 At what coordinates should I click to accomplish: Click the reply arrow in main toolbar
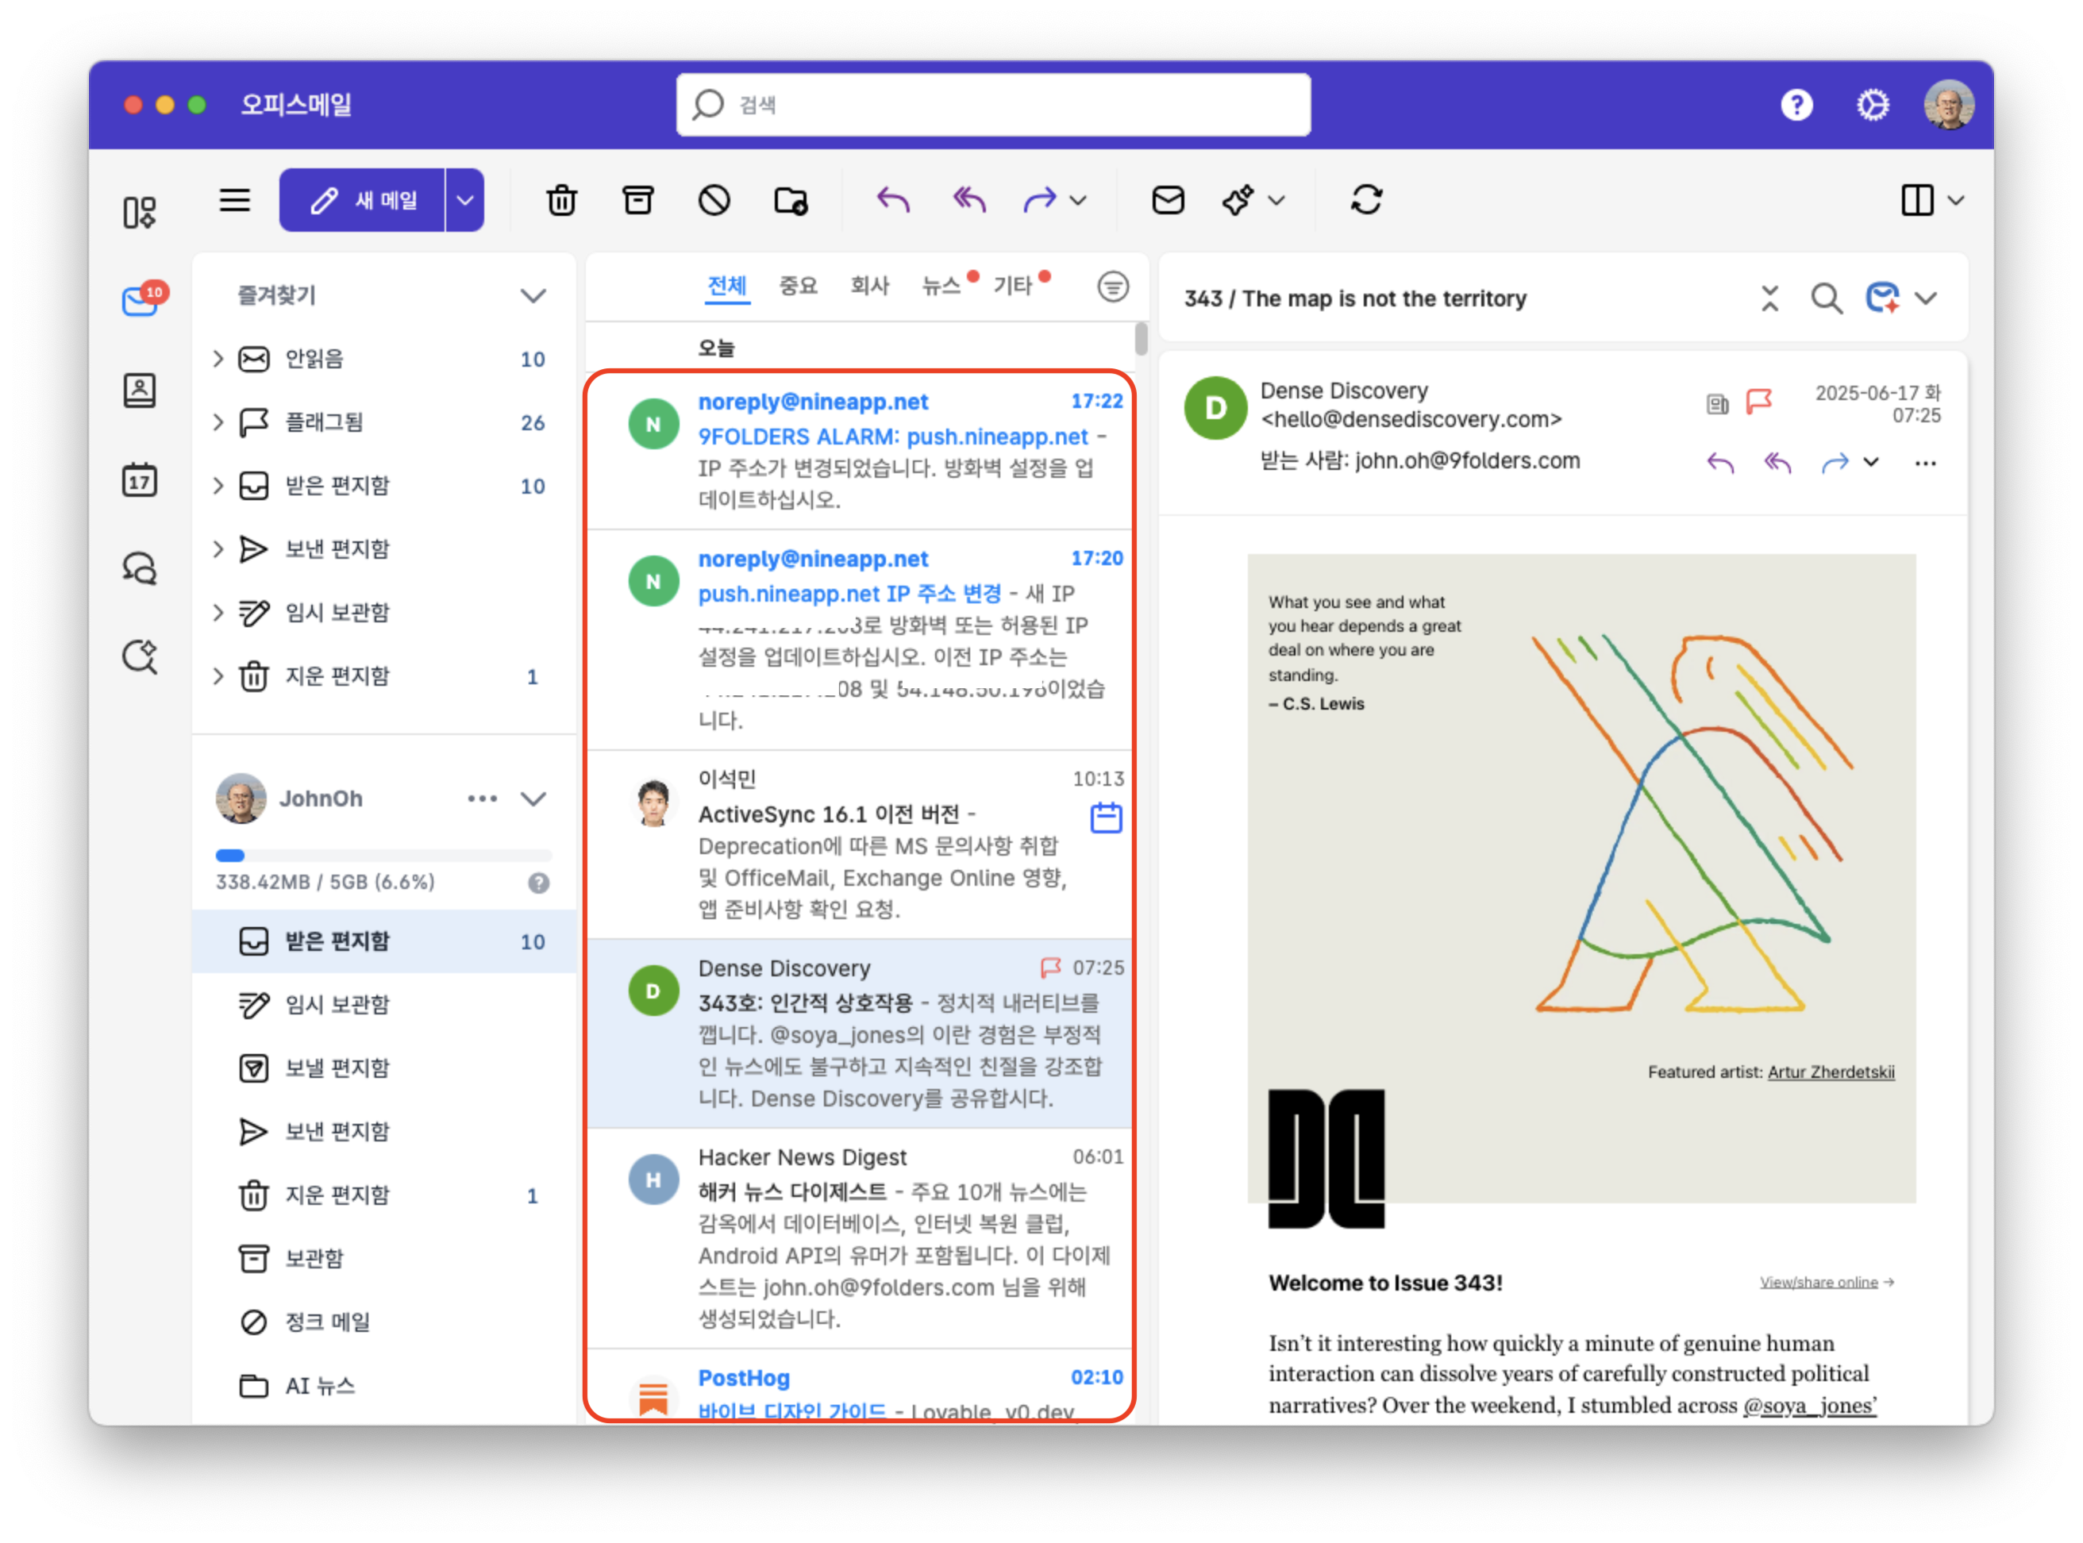click(x=893, y=200)
